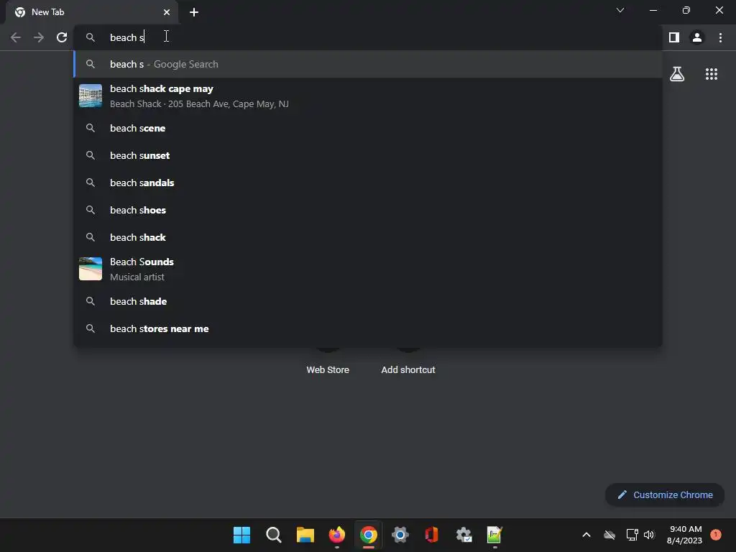Screen dimensions: 736x552
Task: Open the volume speaker tray icon
Action: (649, 535)
